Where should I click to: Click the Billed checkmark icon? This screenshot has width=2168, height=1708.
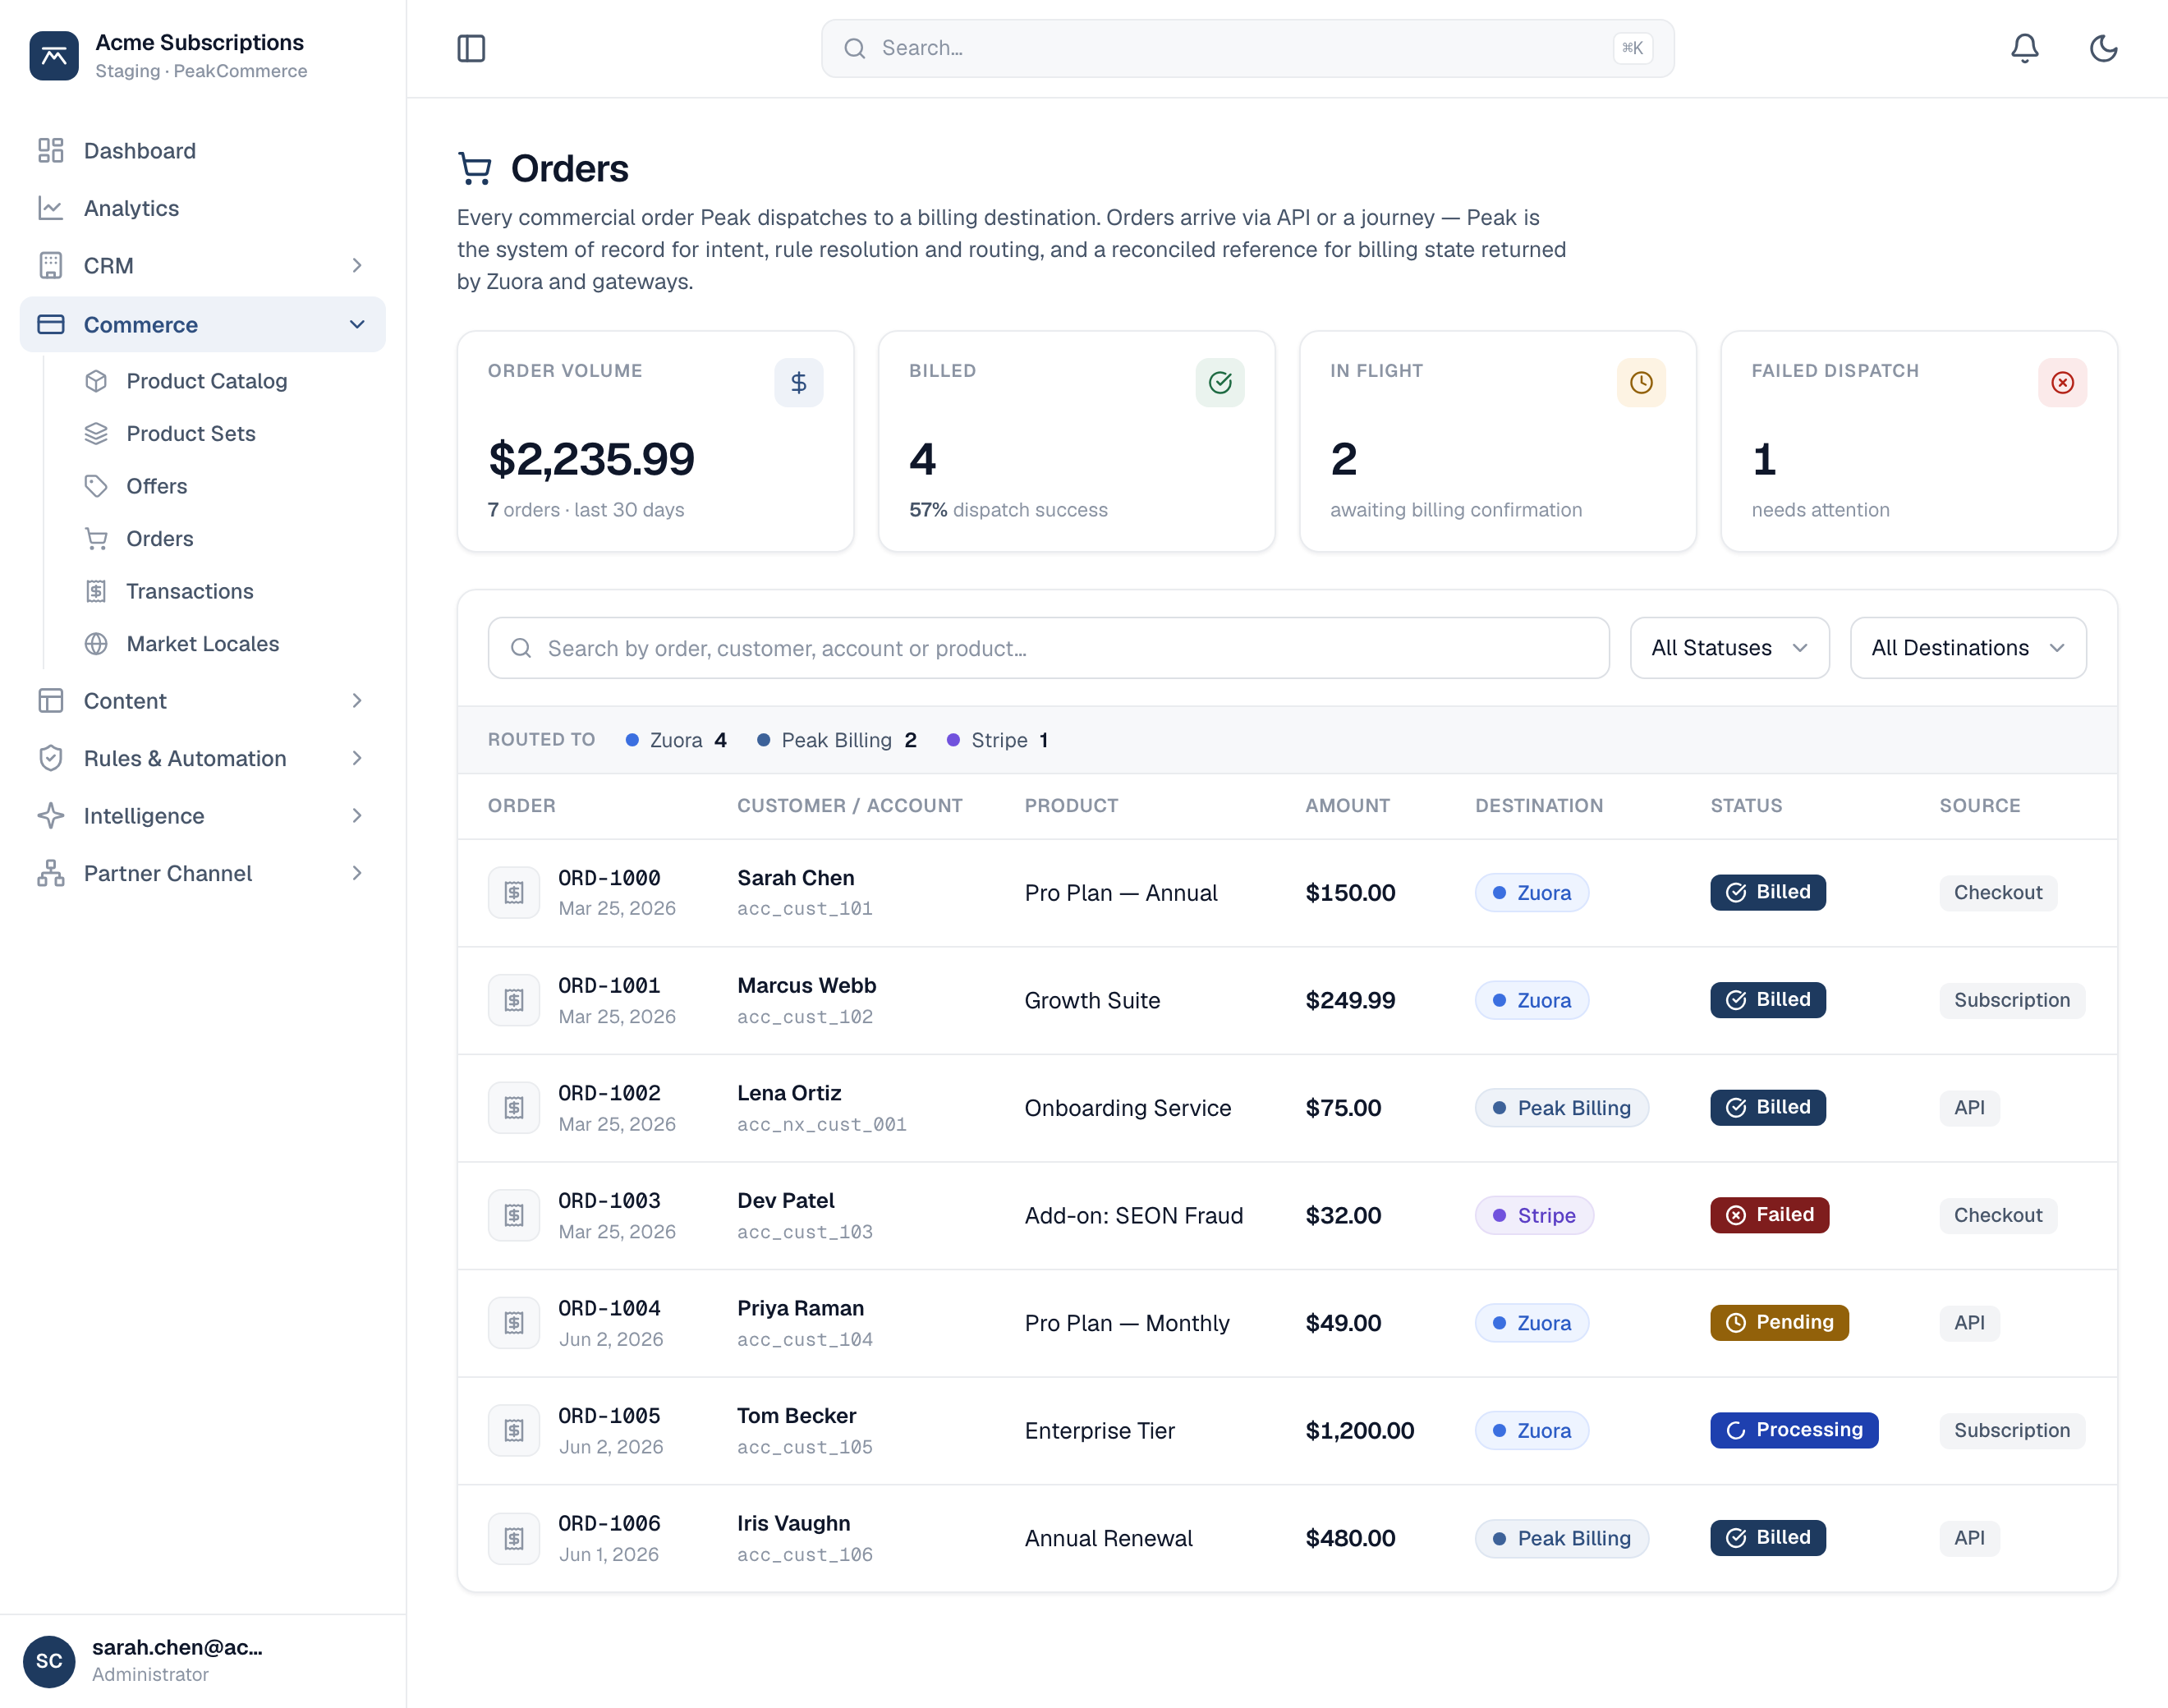pyautogui.click(x=1219, y=382)
